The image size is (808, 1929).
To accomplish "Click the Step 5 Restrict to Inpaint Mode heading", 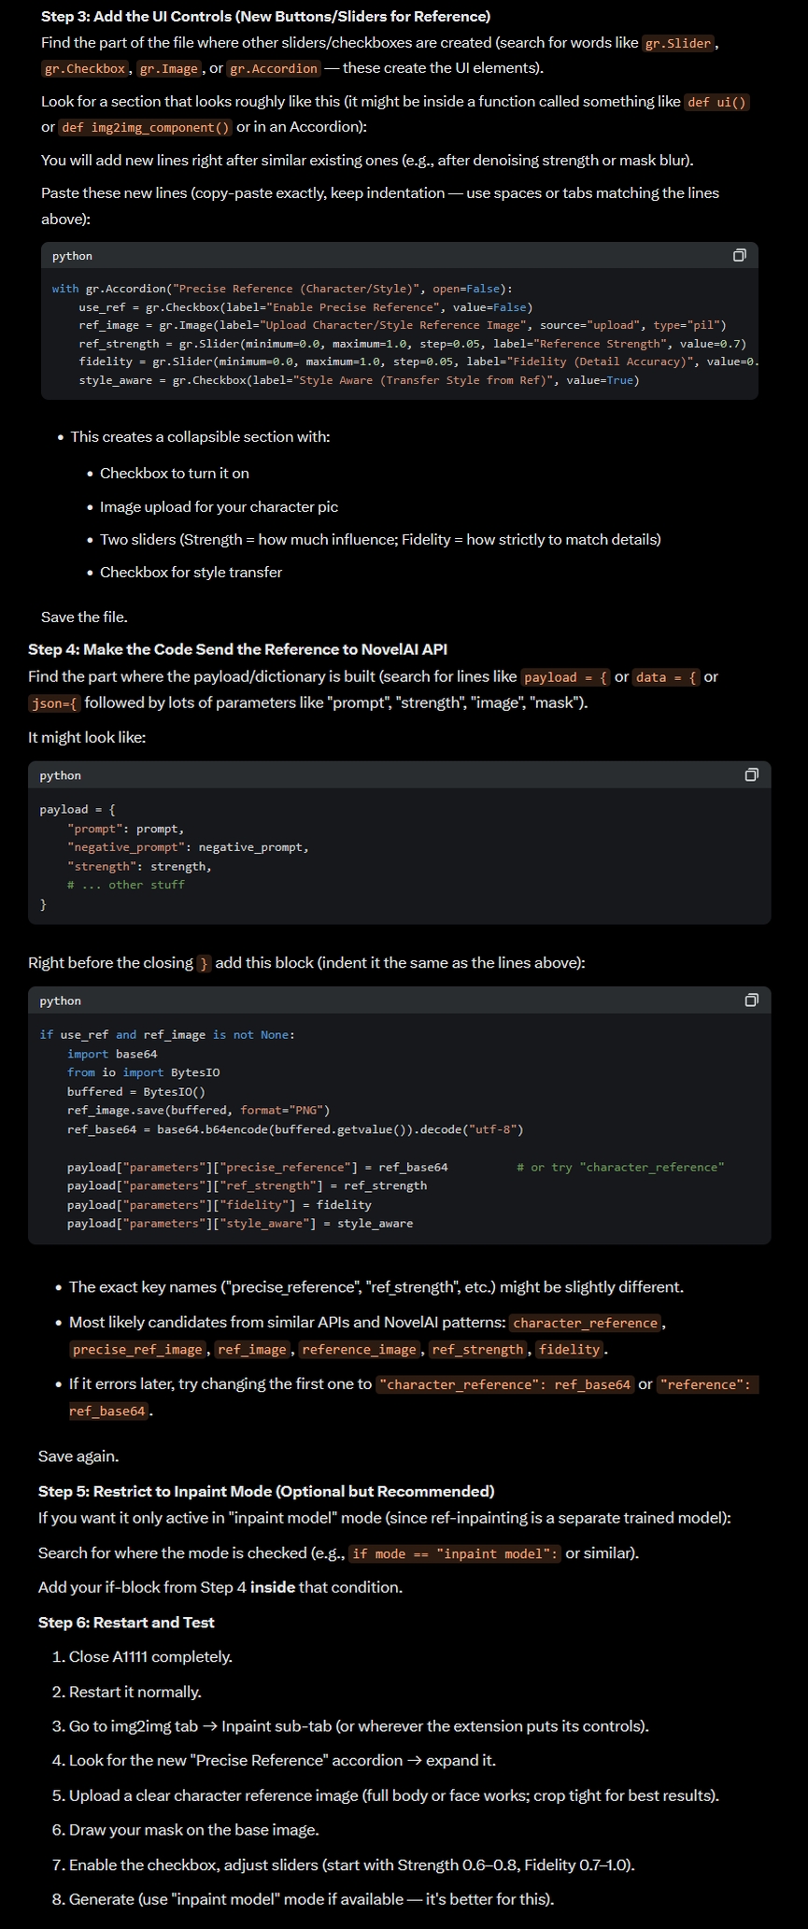I will click(266, 1491).
